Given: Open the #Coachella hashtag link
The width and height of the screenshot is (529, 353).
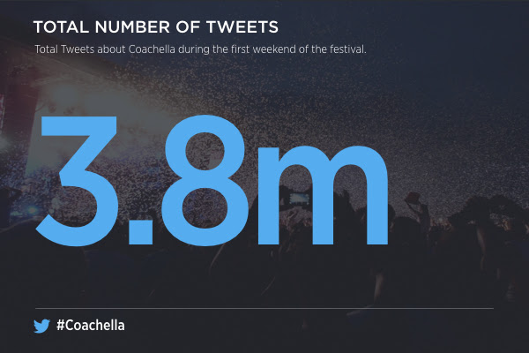Looking at the screenshot, I should click(91, 326).
